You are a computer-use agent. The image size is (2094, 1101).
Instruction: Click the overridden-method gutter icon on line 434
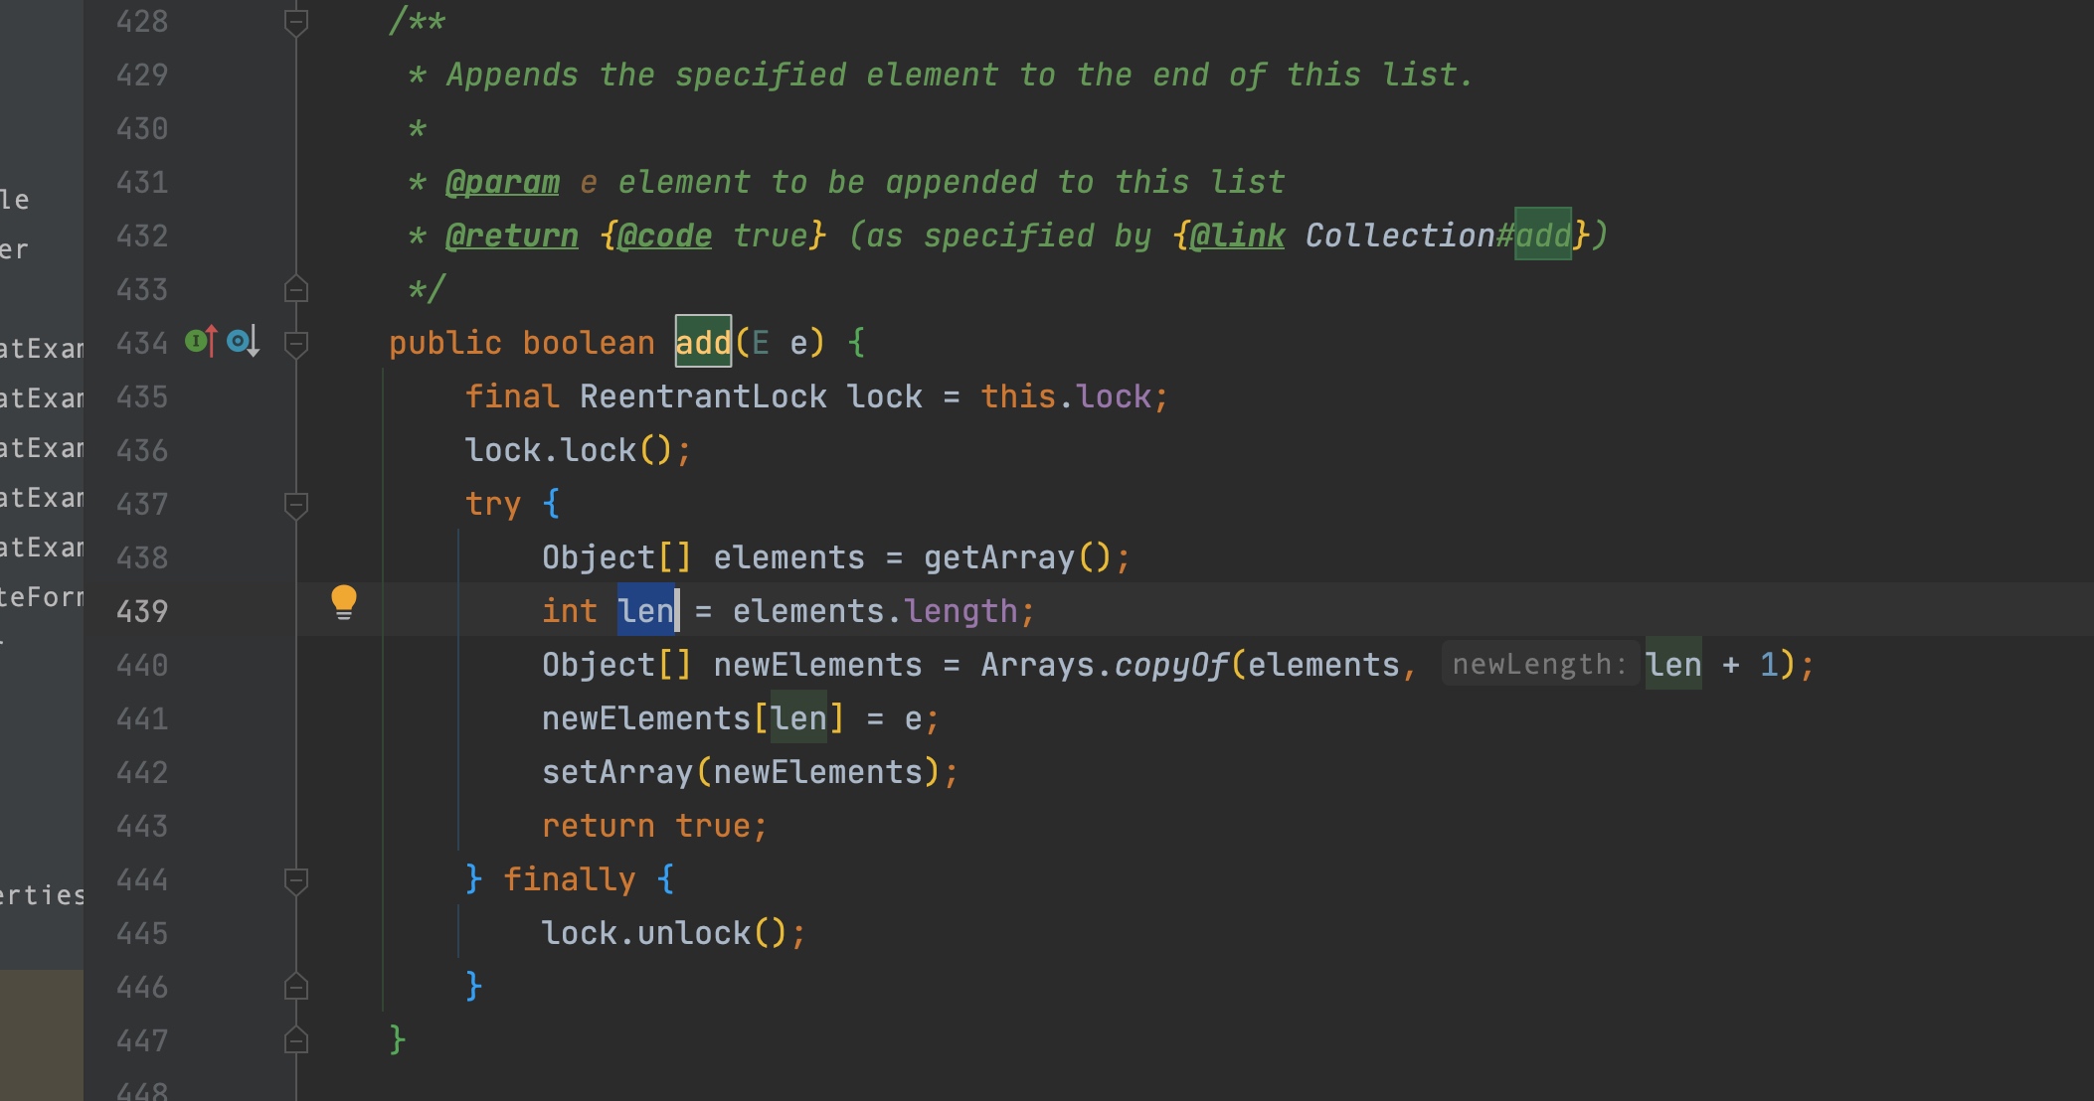[243, 342]
